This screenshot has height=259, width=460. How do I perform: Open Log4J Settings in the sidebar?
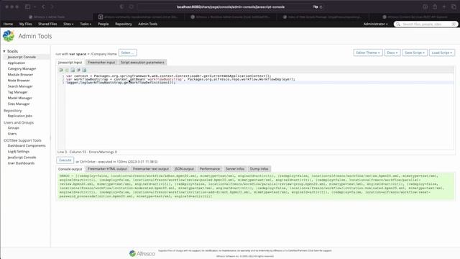click(19, 152)
